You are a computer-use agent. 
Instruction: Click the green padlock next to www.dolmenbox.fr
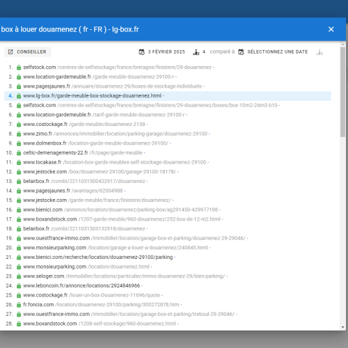click(19, 143)
